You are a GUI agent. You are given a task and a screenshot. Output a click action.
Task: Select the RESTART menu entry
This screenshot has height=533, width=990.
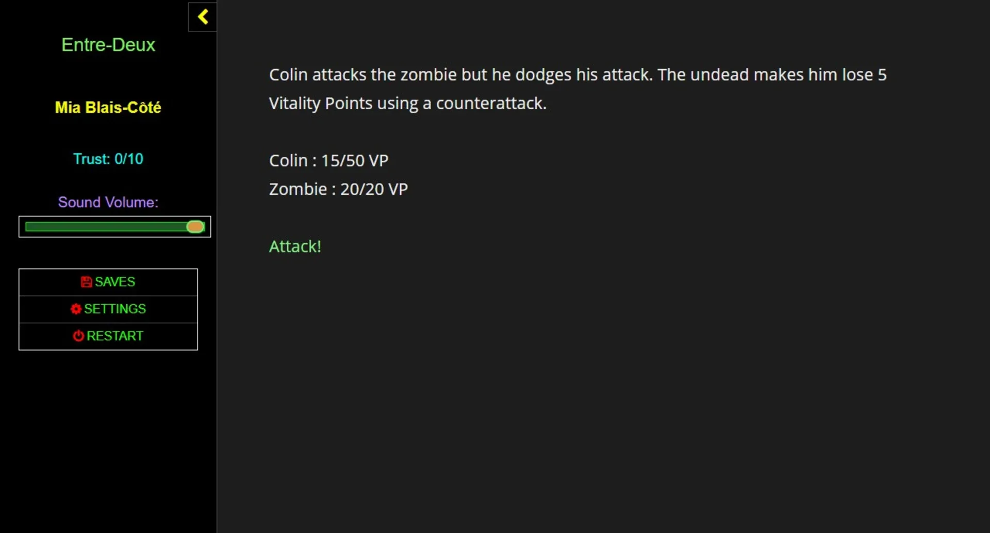(115, 336)
